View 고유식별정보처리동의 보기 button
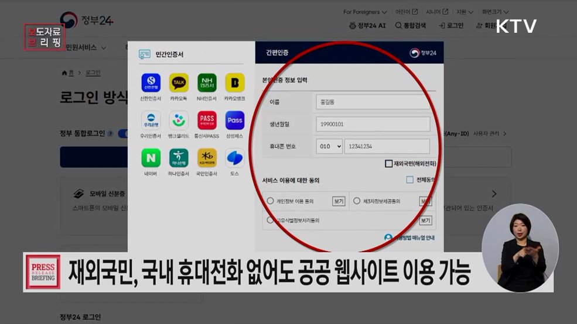Viewport: 577px width, 324px height. click(x=425, y=220)
